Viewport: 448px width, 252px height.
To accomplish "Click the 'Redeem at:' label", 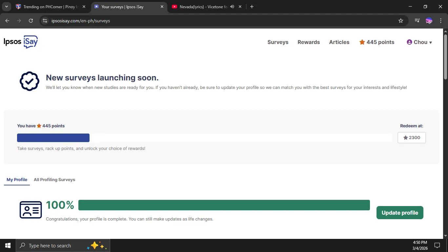I will (412, 126).
